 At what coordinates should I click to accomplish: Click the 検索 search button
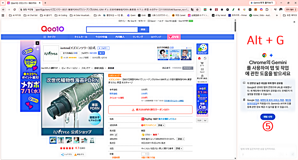143,29
